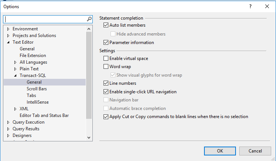Expand the Environment node
Screen dimensions: 276x161
pyautogui.click(x=8, y=29)
